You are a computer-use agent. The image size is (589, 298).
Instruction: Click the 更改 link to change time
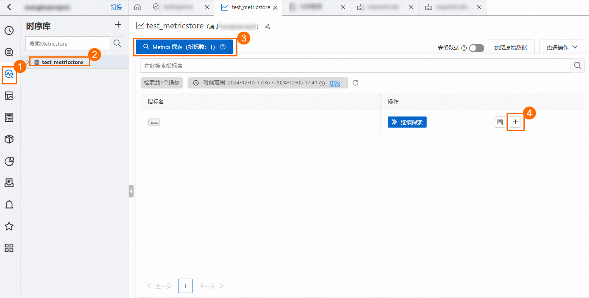pos(335,83)
